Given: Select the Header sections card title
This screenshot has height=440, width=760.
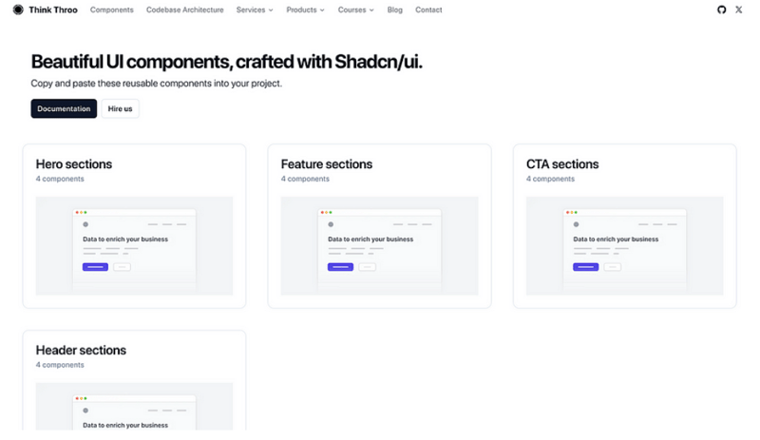Looking at the screenshot, I should pyautogui.click(x=81, y=351).
